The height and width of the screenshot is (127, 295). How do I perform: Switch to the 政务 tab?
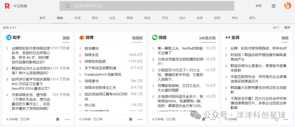coord(217,18)
